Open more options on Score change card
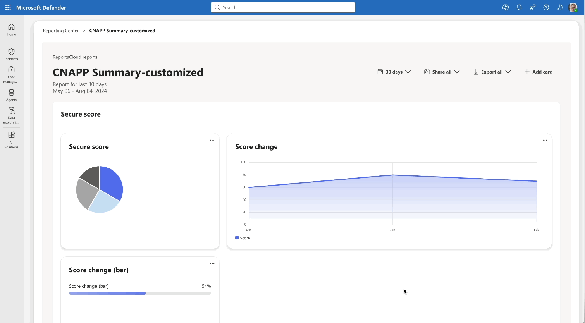Screen dimensions: 585x323 (544, 140)
